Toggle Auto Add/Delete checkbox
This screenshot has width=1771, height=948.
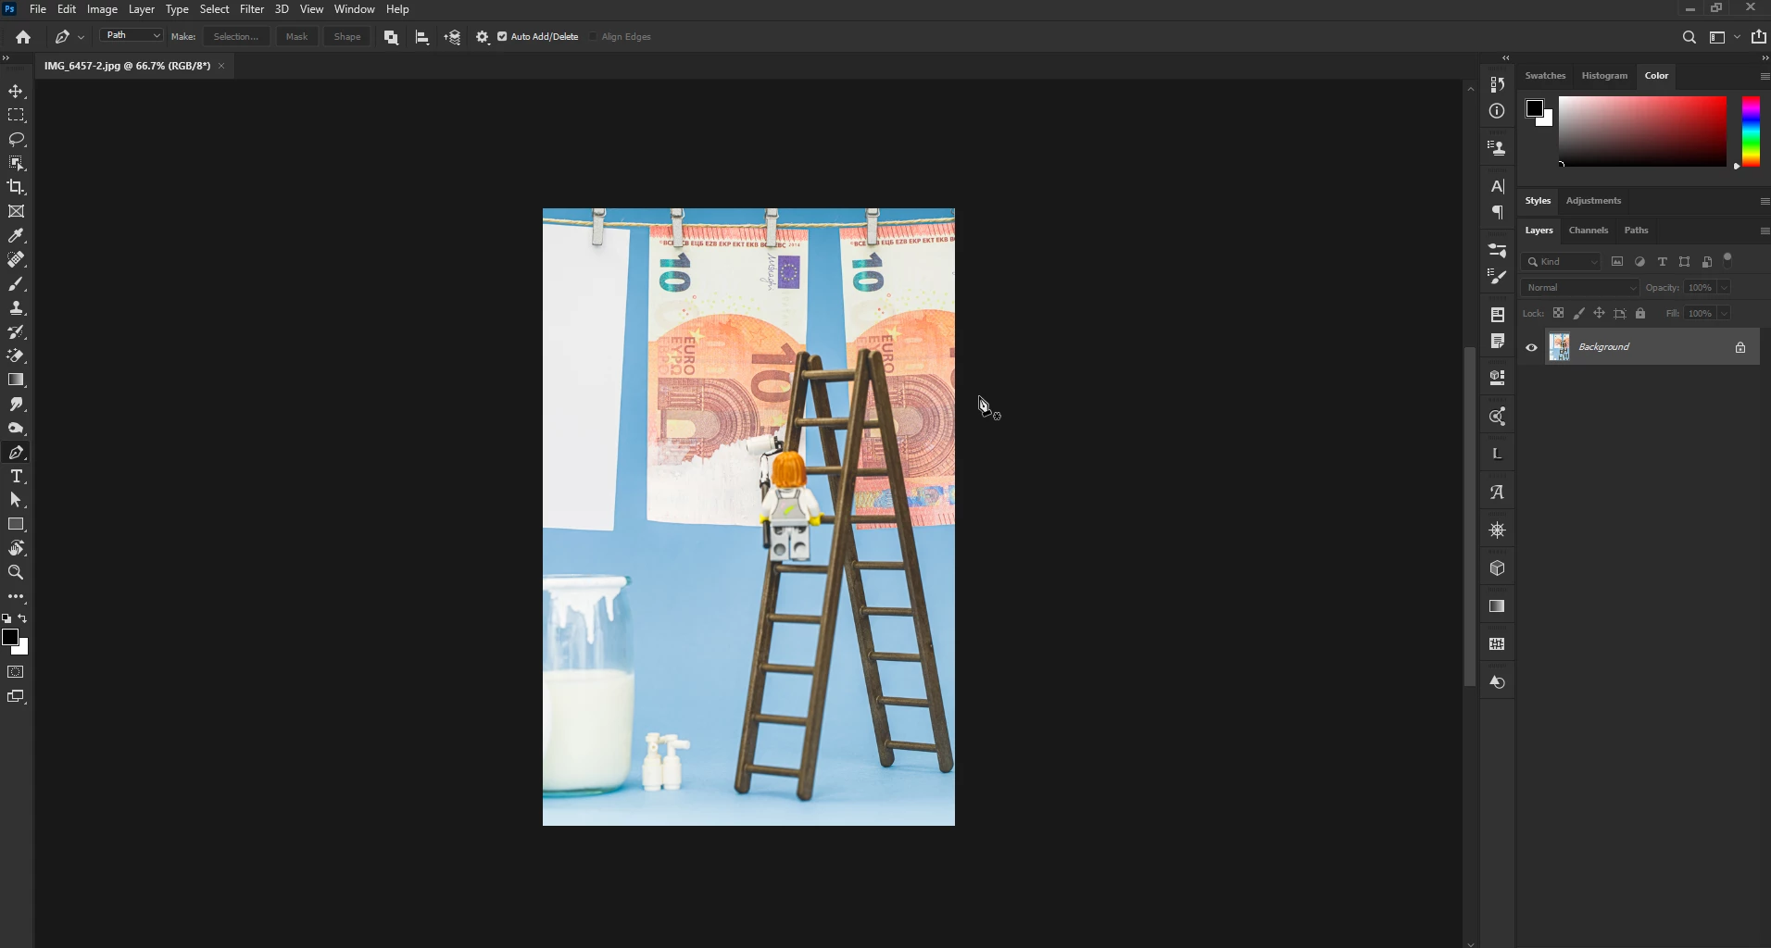tap(502, 37)
